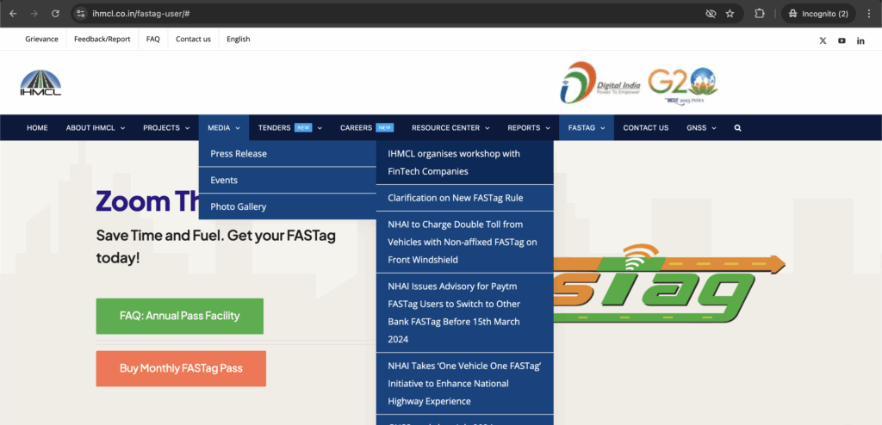
Task: Open the X (Twitter) social icon
Action: 823,40
